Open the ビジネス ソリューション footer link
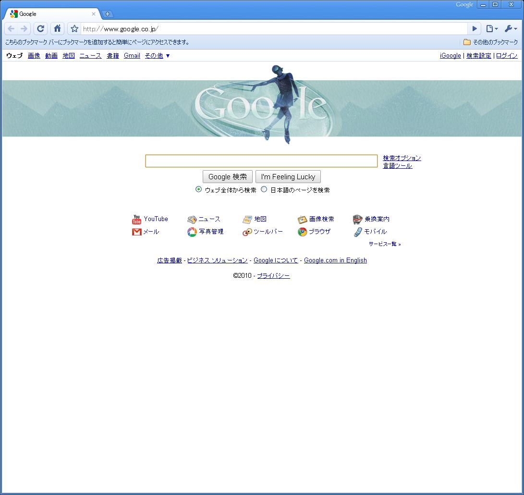Image resolution: width=524 pixels, height=495 pixels. (217, 260)
